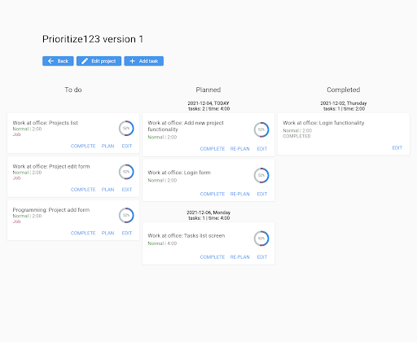Complete the Tasks list screen task
The width and height of the screenshot is (417, 342).
point(213,256)
